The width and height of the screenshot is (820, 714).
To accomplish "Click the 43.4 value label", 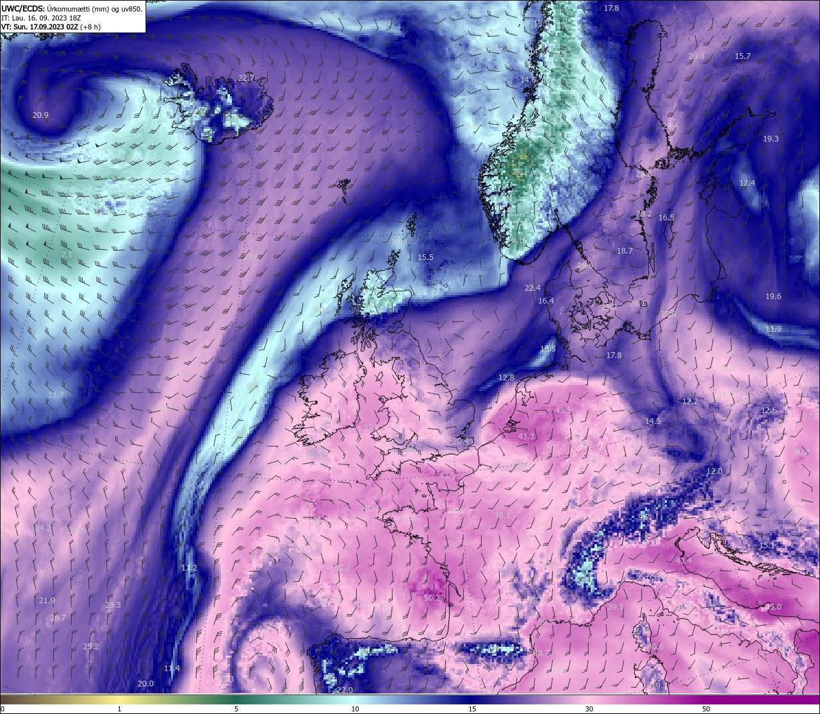I will coord(684,561).
